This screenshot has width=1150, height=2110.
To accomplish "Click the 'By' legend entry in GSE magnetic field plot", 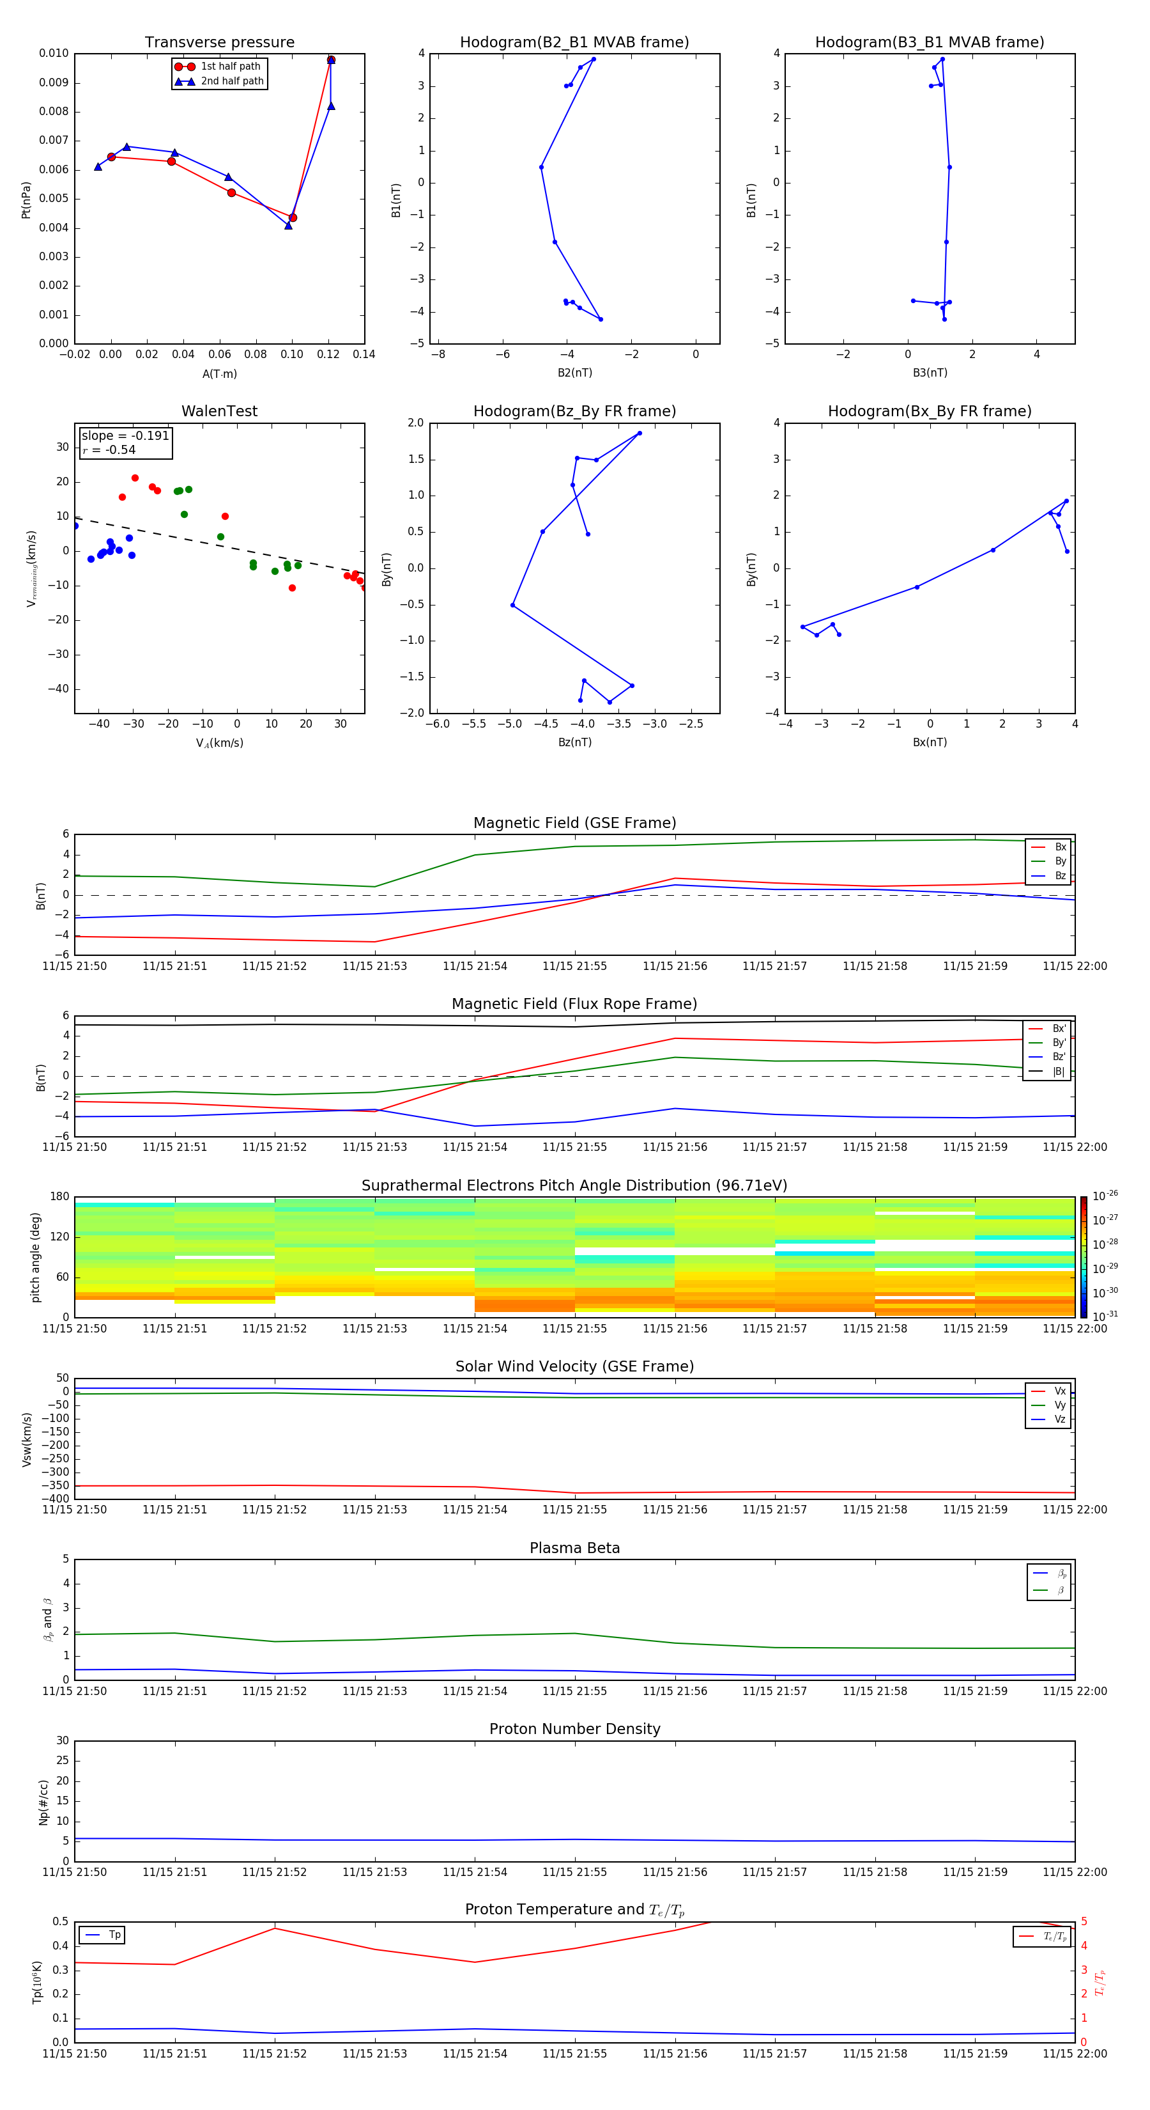I will click(1048, 862).
